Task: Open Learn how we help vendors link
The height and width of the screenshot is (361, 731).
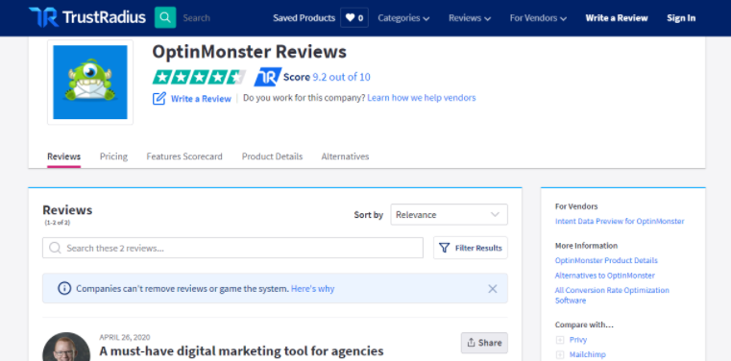Action: click(x=422, y=98)
